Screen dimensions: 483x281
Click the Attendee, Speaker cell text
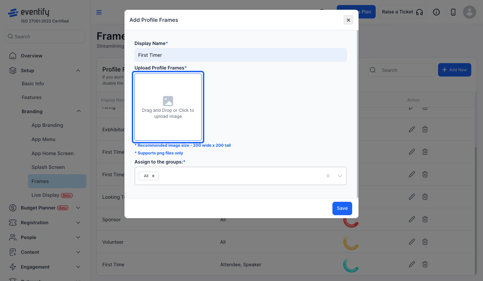click(x=240, y=265)
